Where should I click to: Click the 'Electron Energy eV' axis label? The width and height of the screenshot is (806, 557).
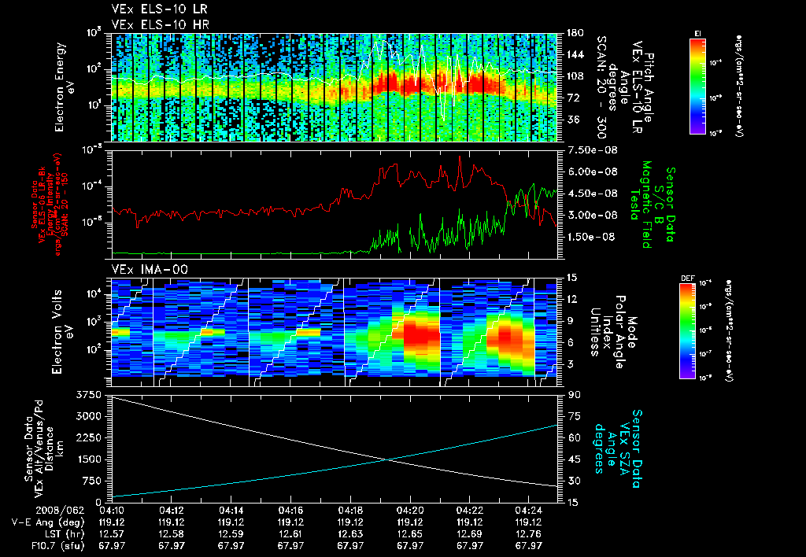(64, 87)
